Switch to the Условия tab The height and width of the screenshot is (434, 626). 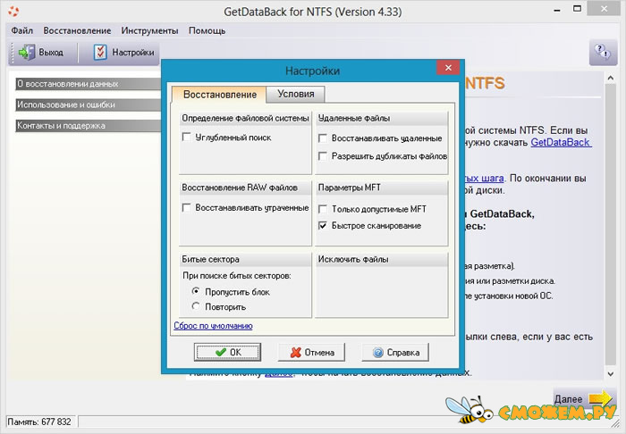tap(296, 94)
